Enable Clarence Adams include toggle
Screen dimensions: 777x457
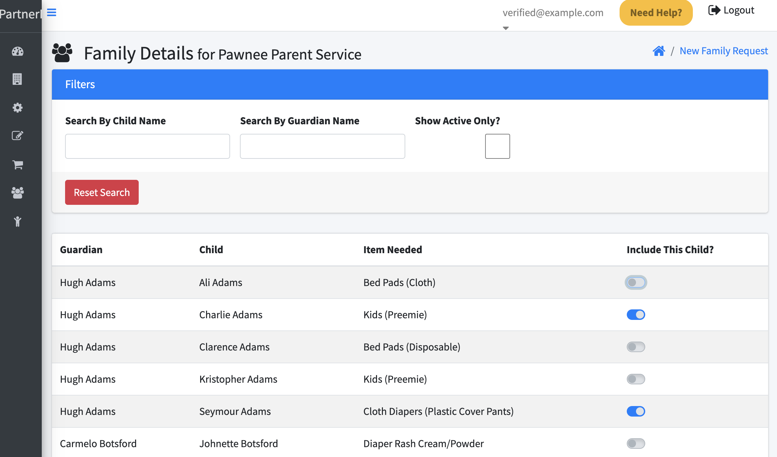point(636,347)
